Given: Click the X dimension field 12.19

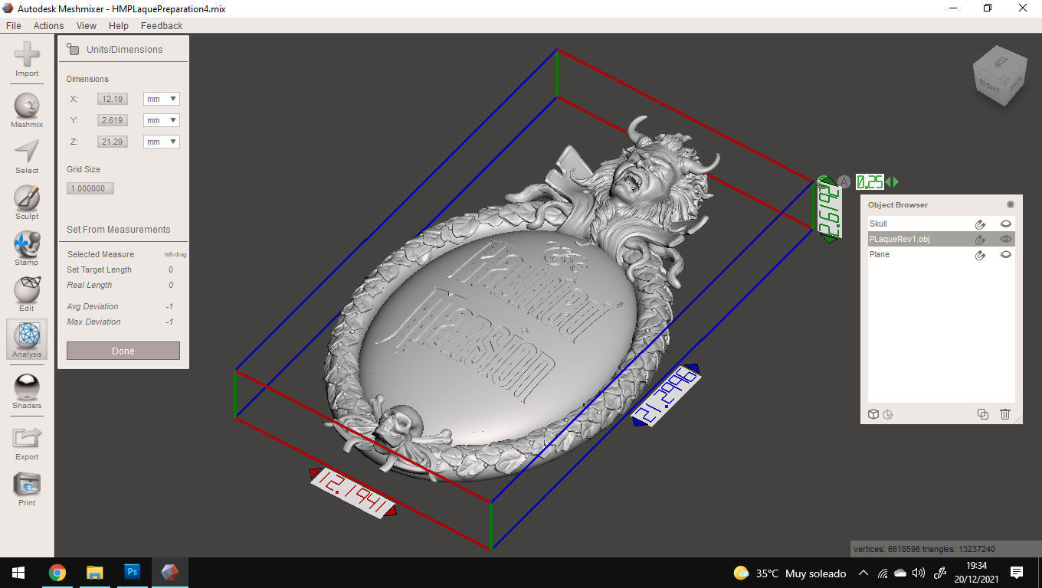Looking at the screenshot, I should pos(113,99).
